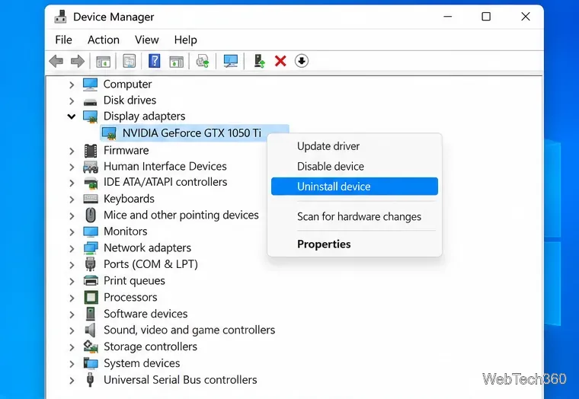Click the Properties sheet toolbar icon
579x399 pixels.
click(x=129, y=61)
